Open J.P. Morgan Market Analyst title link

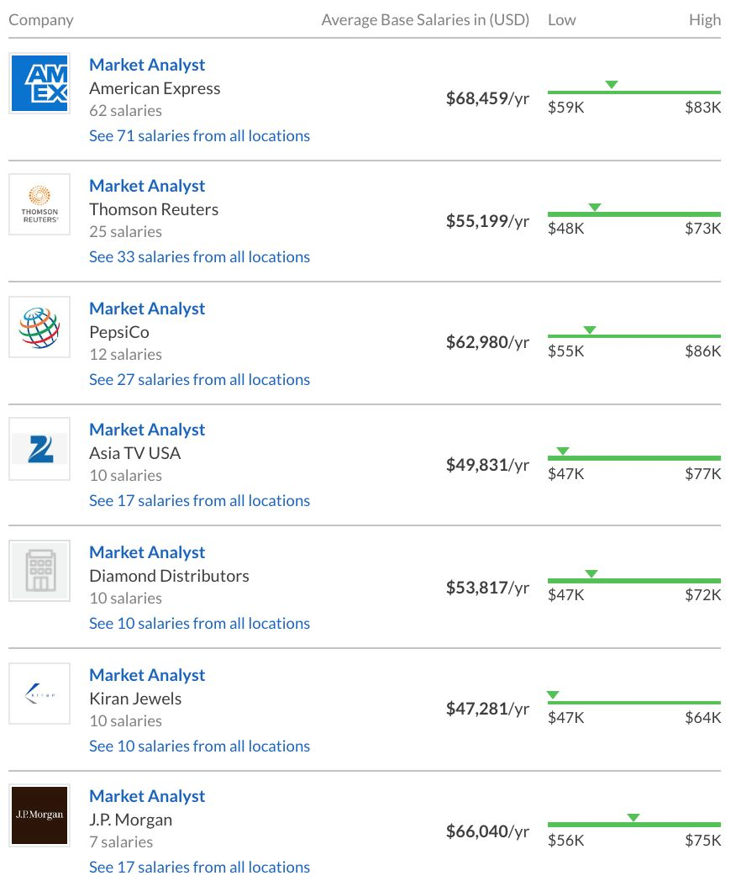point(147,796)
